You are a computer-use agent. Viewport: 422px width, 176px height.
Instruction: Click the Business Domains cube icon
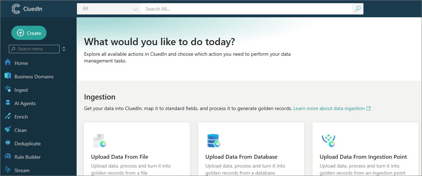8,76
